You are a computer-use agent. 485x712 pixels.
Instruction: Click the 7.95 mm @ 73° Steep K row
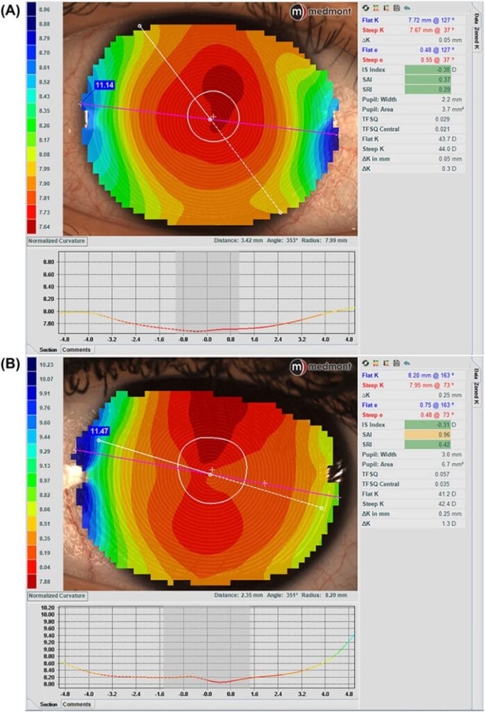tap(413, 385)
